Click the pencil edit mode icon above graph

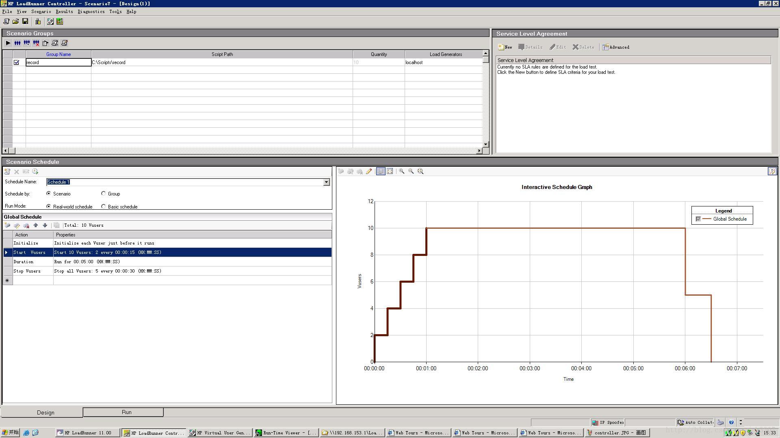pos(369,171)
